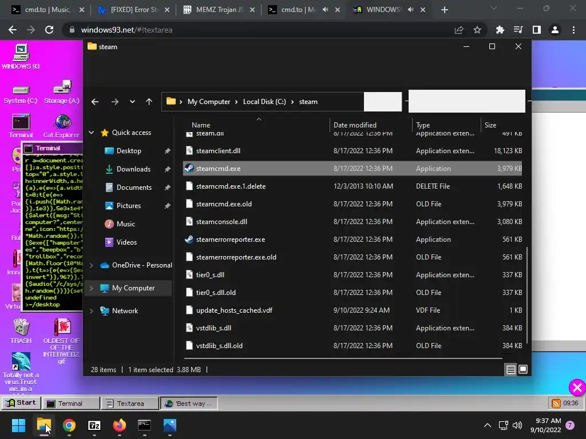Image resolution: width=586 pixels, height=439 pixels.
Task: Switch Explorer to details view layout
Action: coord(510,370)
